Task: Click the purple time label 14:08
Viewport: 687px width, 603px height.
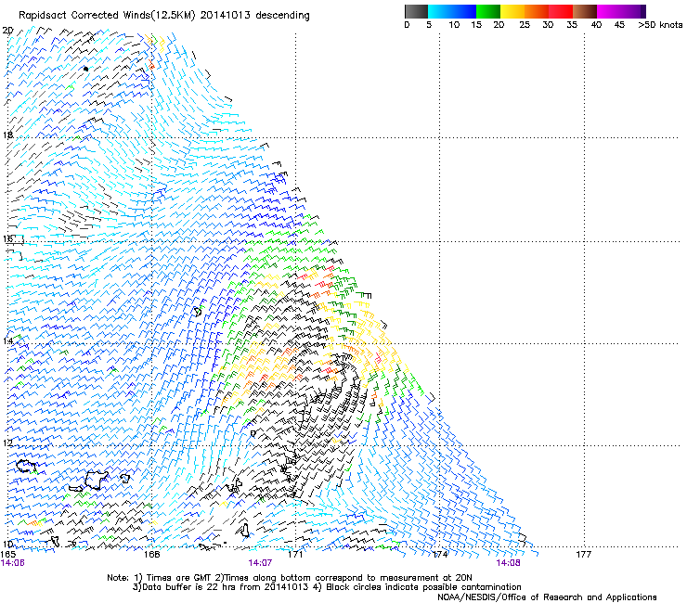Action: tap(508, 563)
